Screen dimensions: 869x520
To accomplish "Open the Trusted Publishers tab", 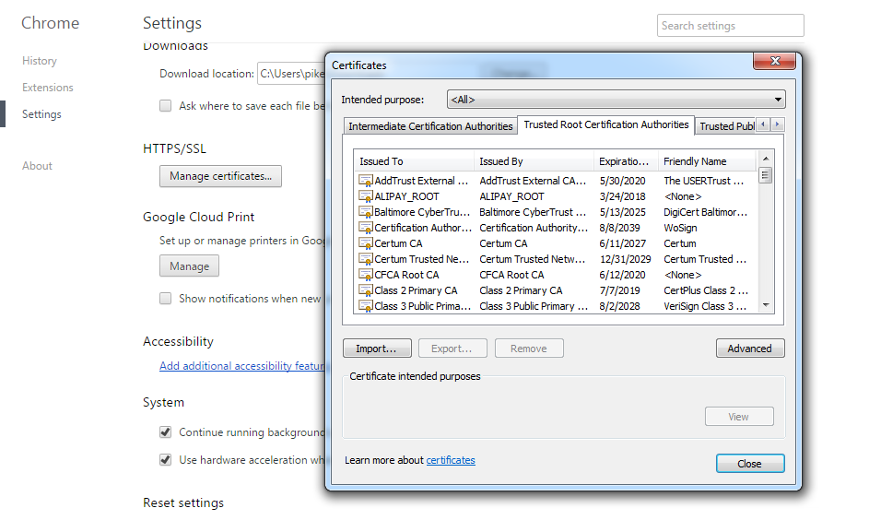I will point(725,126).
